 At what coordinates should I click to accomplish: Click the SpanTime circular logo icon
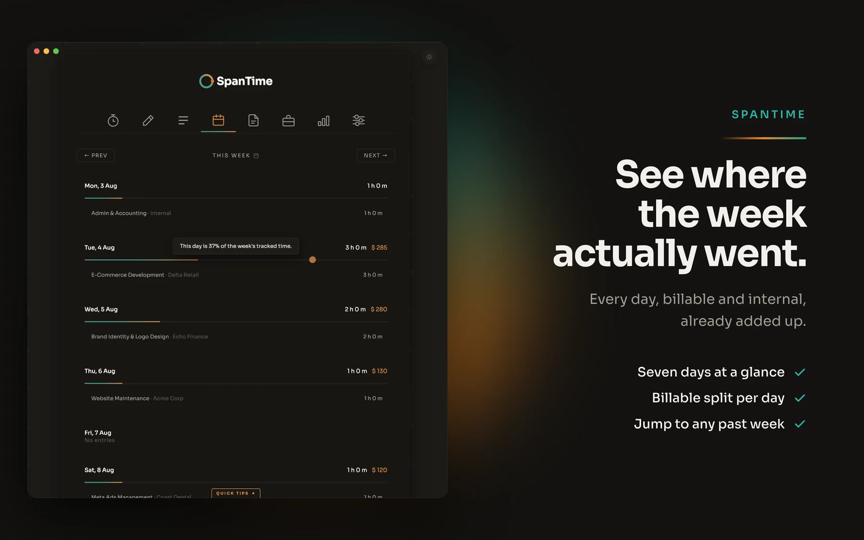[x=206, y=81]
